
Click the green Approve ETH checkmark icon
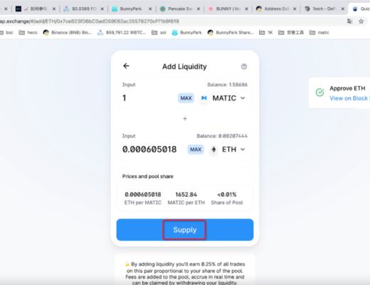[319, 92]
